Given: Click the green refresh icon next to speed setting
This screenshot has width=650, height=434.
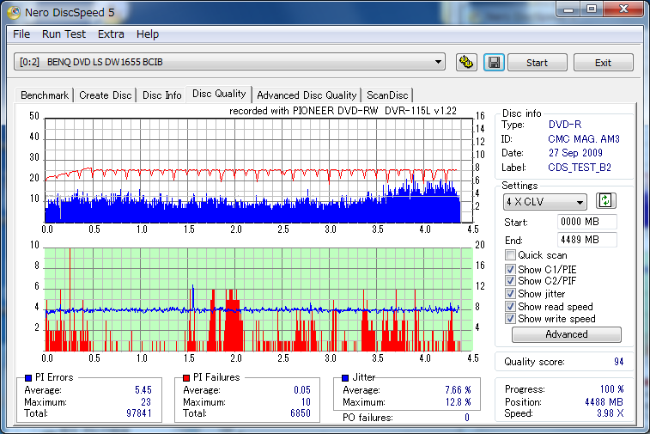Looking at the screenshot, I should 606,201.
